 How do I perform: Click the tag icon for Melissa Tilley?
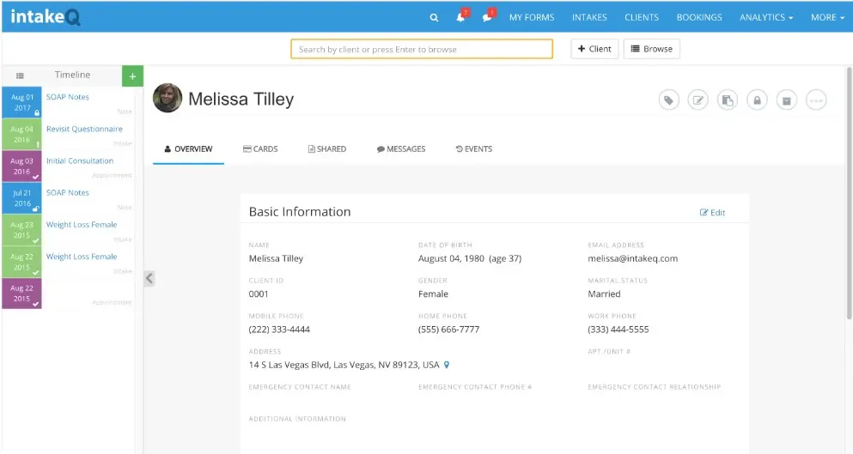point(668,100)
